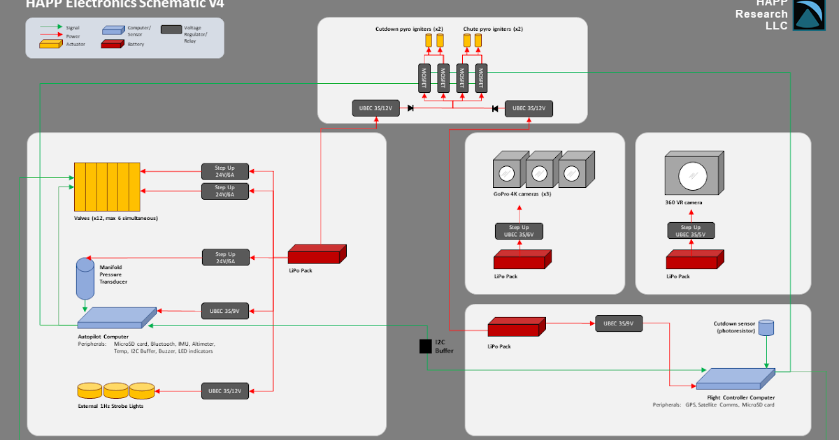Expand the Valves x12 array block
This screenshot has height=440, width=839.
pos(106,186)
